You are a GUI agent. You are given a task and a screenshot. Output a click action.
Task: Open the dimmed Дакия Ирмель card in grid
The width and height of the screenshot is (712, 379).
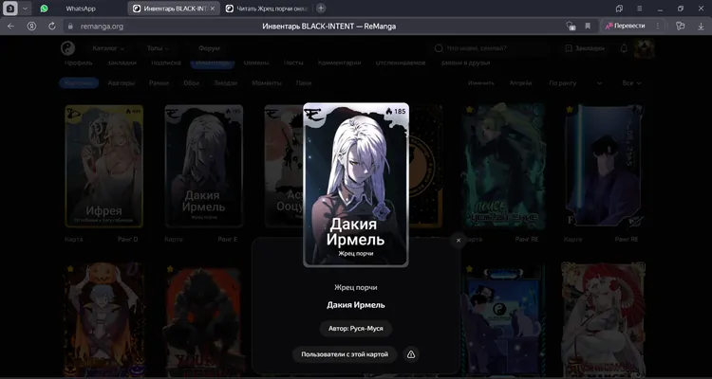tap(204, 166)
